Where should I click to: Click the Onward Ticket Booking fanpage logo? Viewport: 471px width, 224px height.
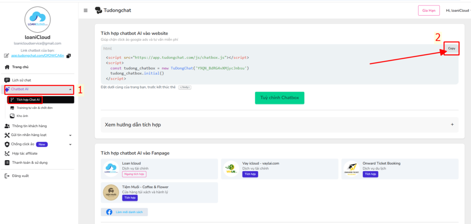(x=351, y=169)
